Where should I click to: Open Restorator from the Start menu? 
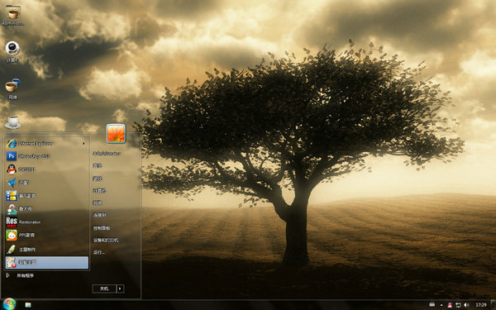(x=47, y=222)
